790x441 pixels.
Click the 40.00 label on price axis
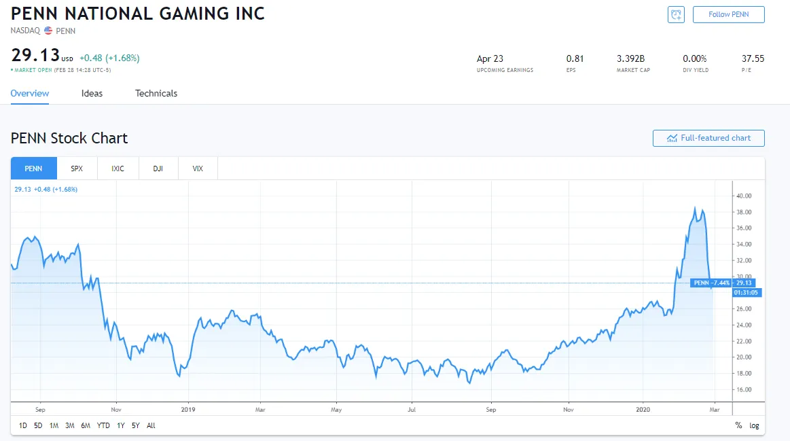coord(744,196)
